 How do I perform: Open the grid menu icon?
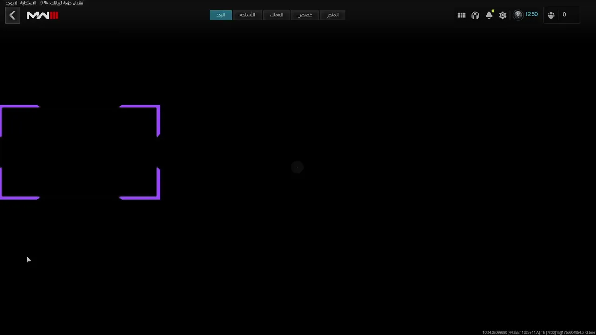click(461, 15)
